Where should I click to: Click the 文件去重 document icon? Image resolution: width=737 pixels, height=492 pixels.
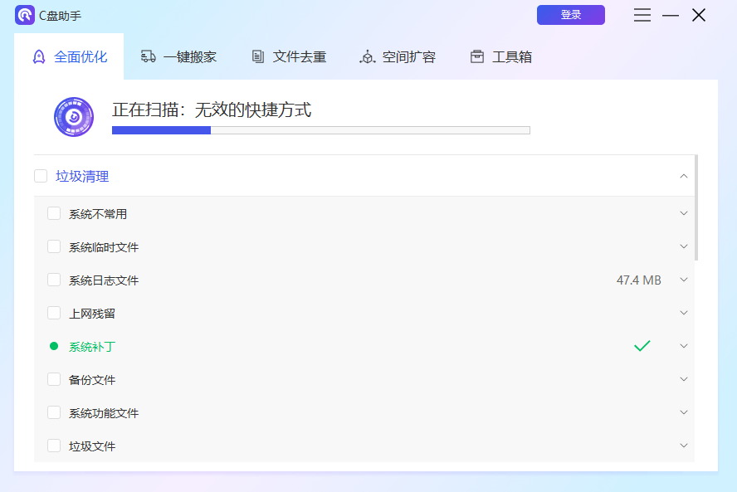point(256,56)
